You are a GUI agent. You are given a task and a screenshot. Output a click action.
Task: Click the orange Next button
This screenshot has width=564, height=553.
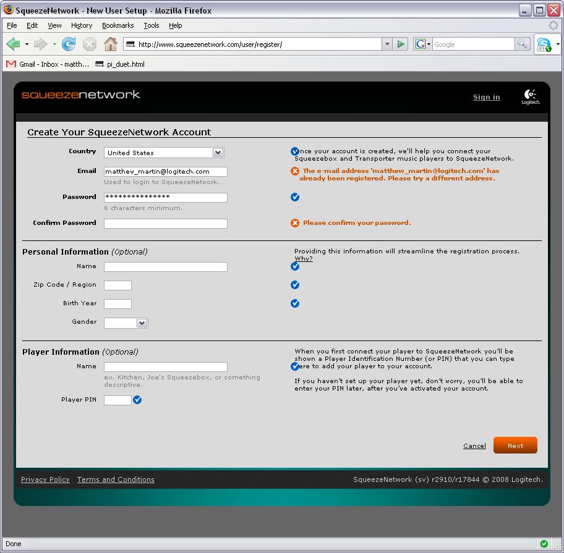[515, 445]
